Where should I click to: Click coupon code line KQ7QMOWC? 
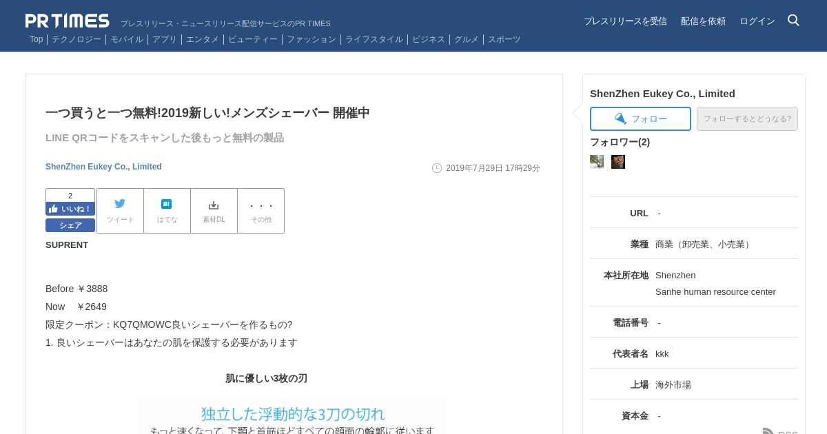pos(169,324)
